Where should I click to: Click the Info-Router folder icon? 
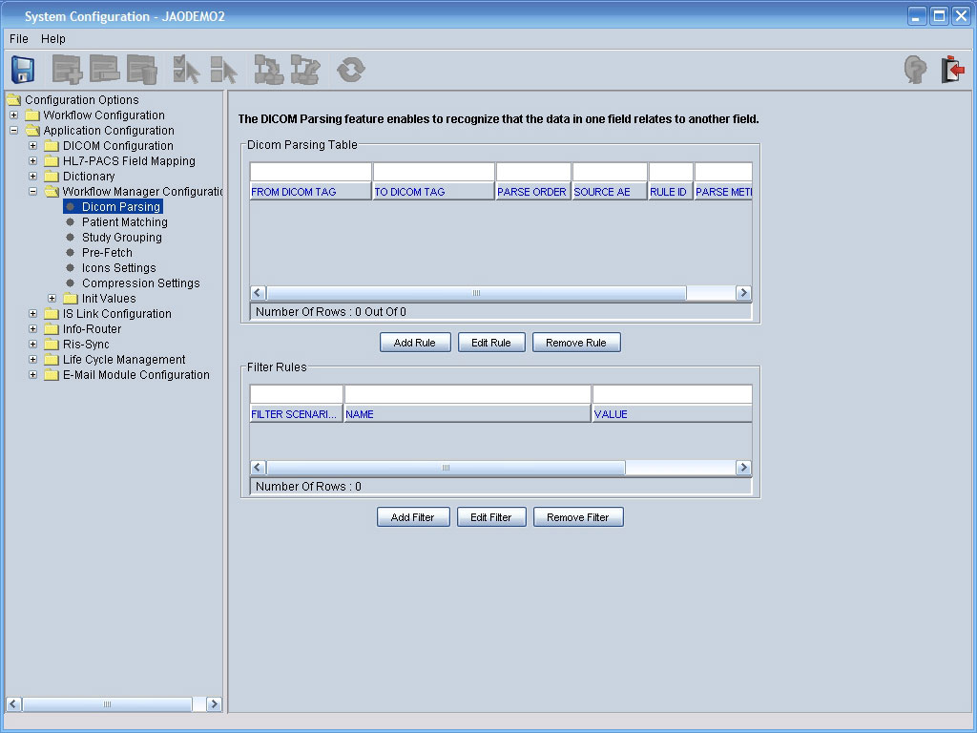(52, 329)
